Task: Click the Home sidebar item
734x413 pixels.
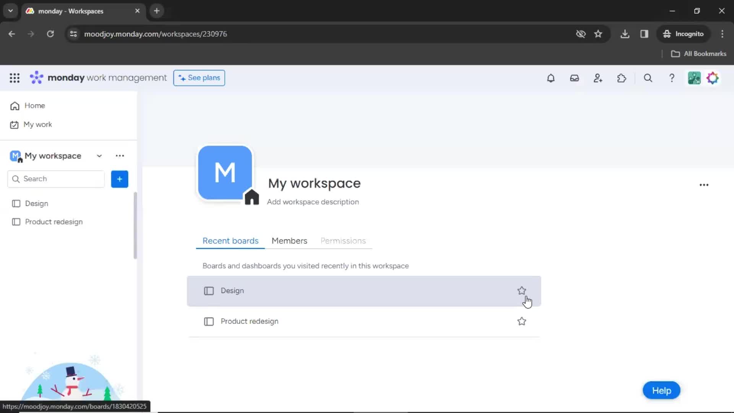Action: click(35, 106)
